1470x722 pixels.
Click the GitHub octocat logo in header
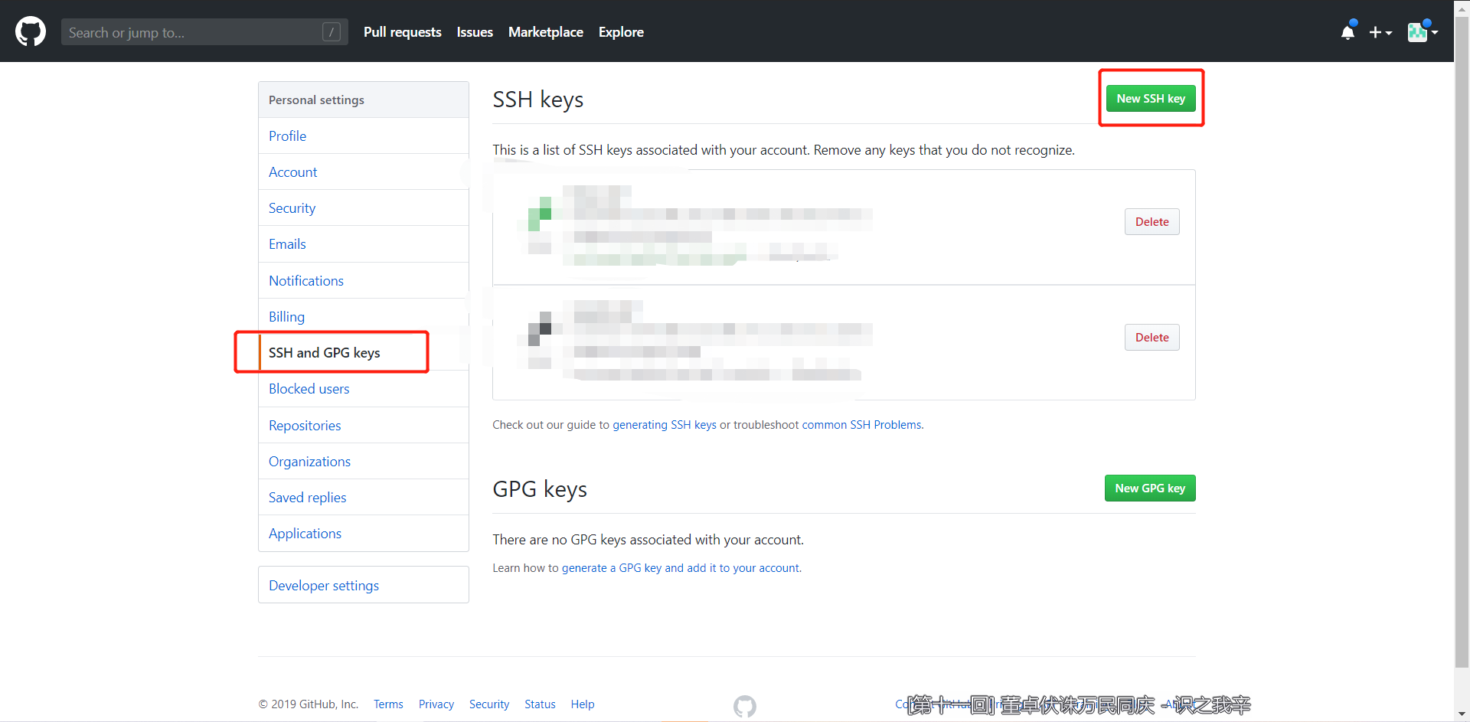click(30, 31)
